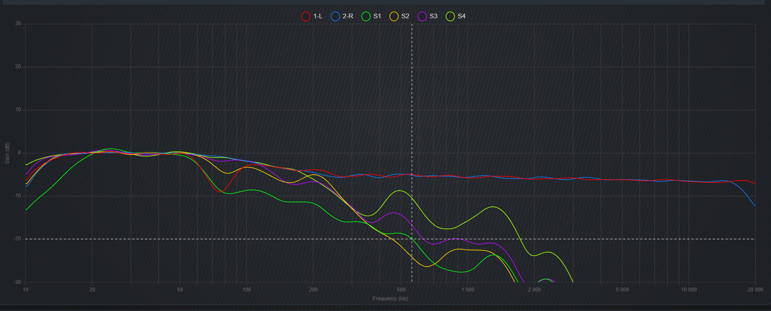Image resolution: width=771 pixels, height=311 pixels.
Task: Toggle the 1-L series in the legend
Action: pos(312,17)
